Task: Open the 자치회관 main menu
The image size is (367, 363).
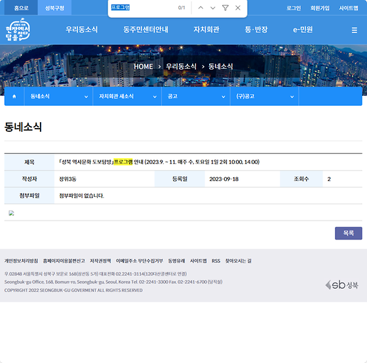Action: [x=206, y=30]
